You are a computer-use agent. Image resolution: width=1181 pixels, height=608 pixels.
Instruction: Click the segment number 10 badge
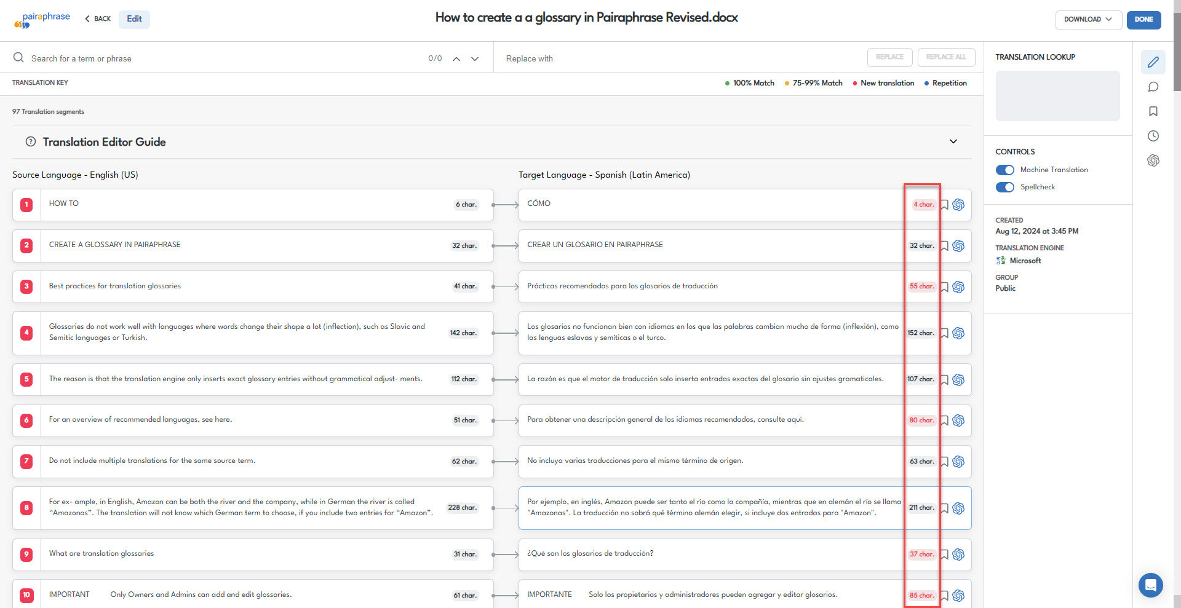tap(26, 595)
